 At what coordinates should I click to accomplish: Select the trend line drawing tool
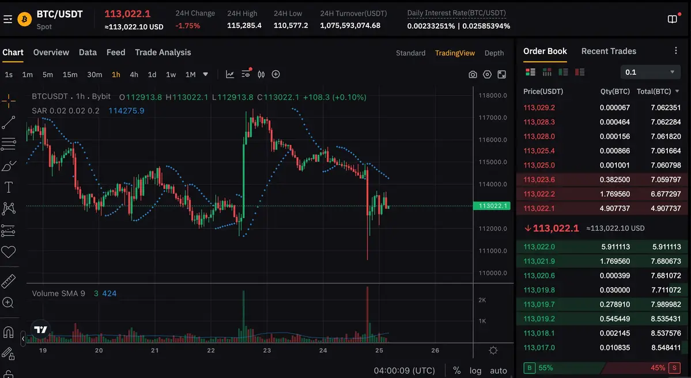(x=9, y=122)
